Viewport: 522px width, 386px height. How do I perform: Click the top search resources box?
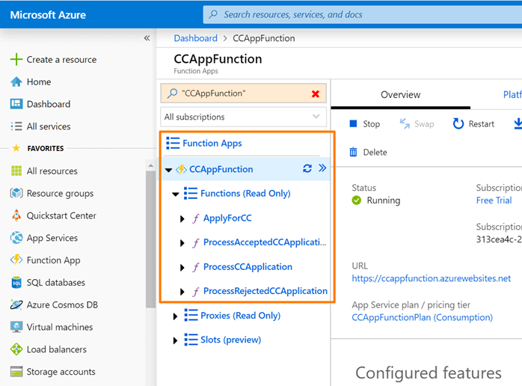359,14
